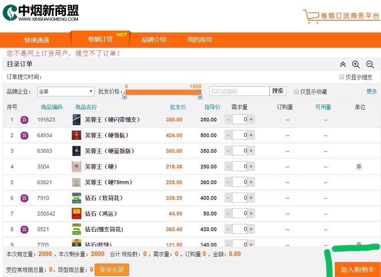Sort by 商品名称 column header
Screen dimensions: 381x277
[86, 107]
